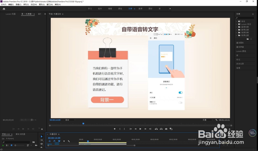Mark In point in Program monitor
The image size is (258, 151).
click(x=120, y=129)
